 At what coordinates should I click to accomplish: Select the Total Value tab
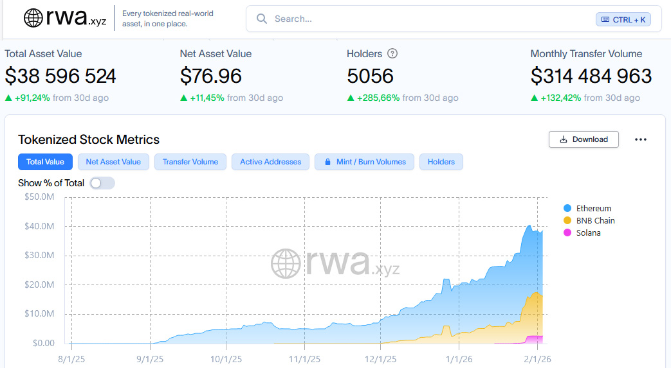[45, 162]
